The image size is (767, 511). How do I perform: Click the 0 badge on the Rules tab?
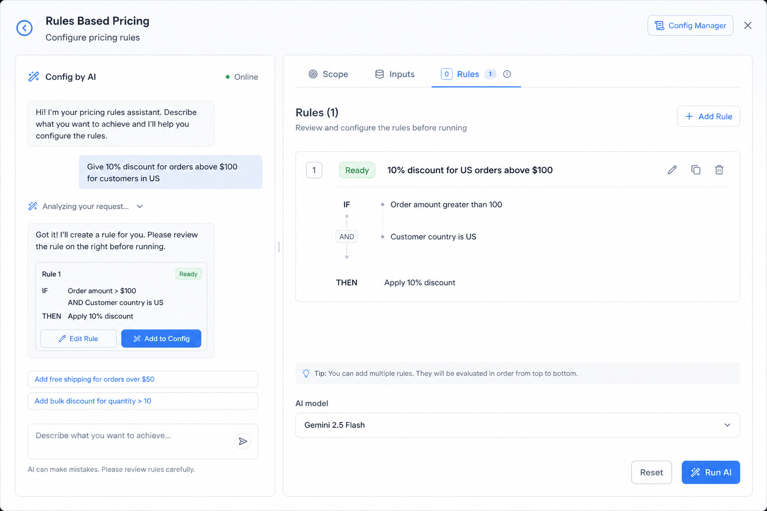446,74
